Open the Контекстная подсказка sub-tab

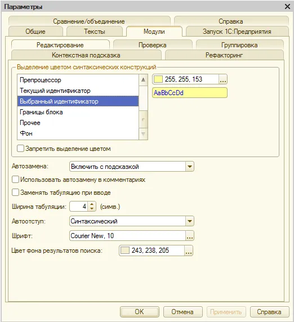coord(86,55)
